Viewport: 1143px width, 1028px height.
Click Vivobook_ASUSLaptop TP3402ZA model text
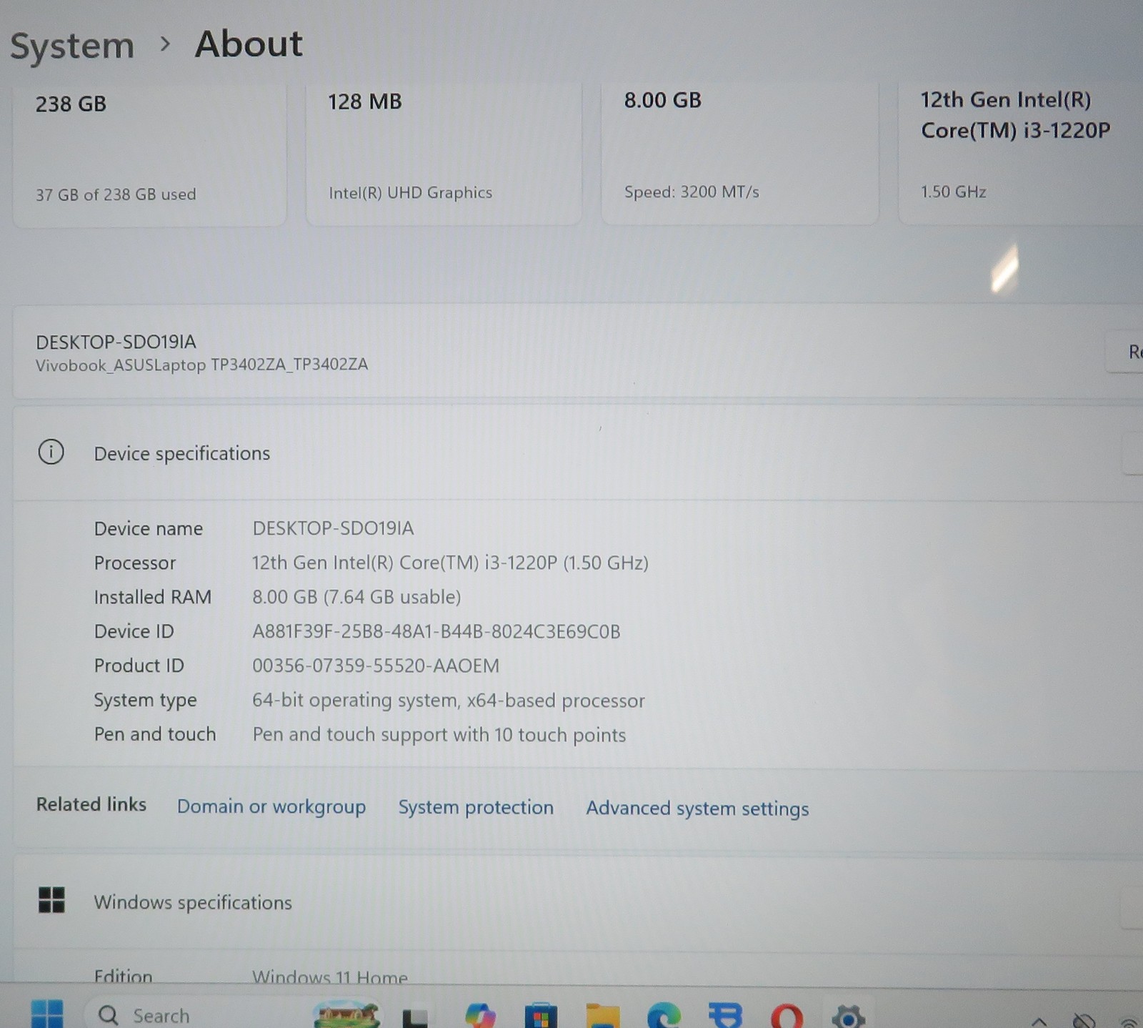[x=202, y=365]
